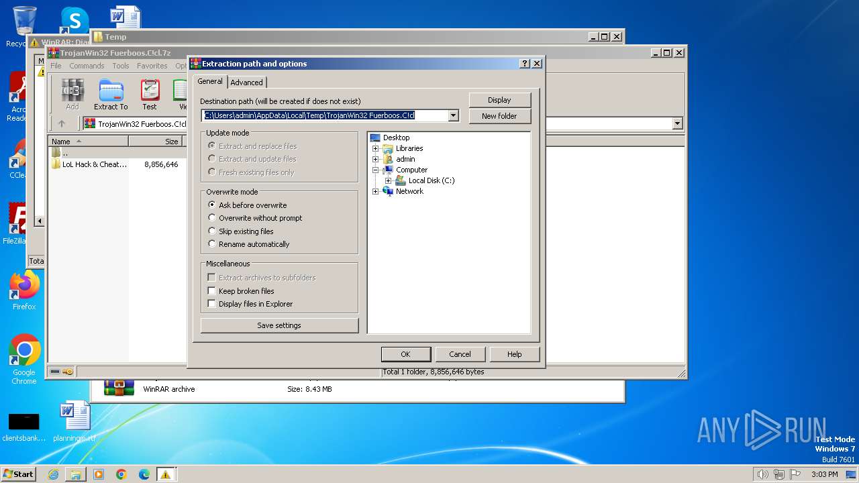Select Skip existing files option
Image resolution: width=859 pixels, height=483 pixels.
(x=241, y=231)
